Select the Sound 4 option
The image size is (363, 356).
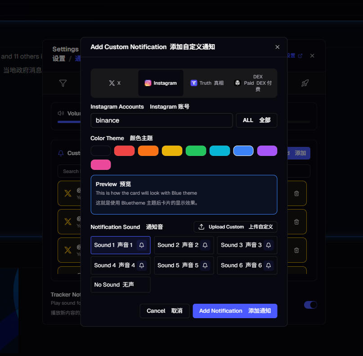(x=121, y=265)
